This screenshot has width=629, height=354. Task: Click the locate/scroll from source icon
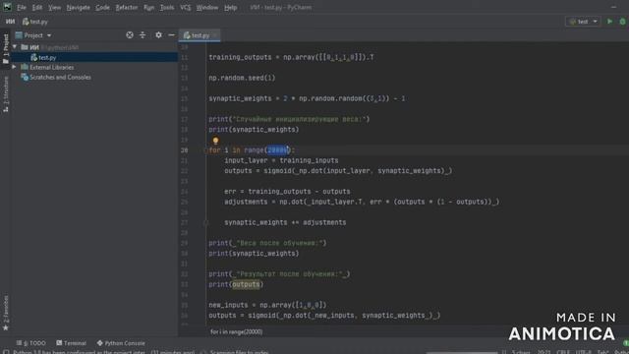(130, 35)
